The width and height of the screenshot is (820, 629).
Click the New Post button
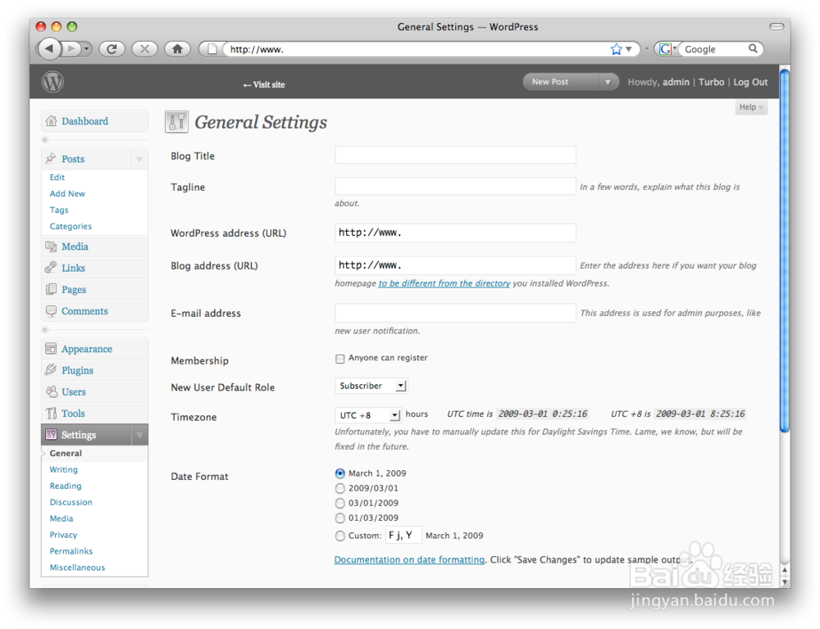click(x=561, y=82)
